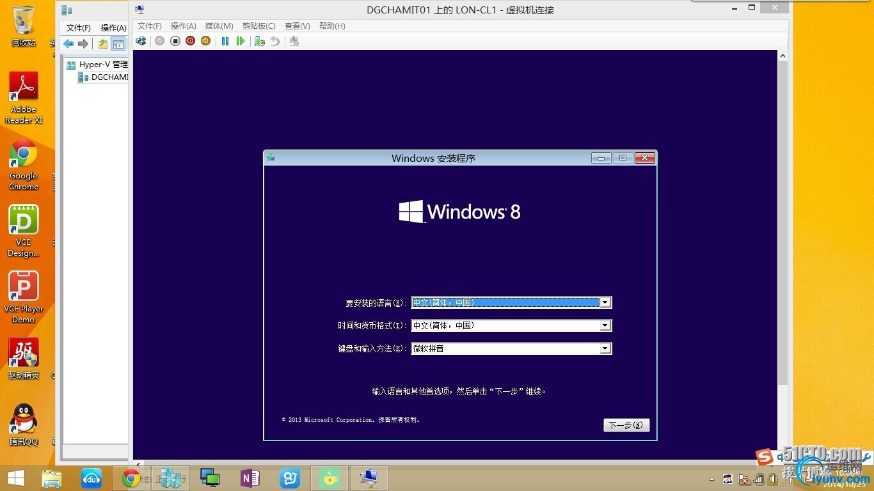Screen dimensions: 874x491
Task: Click the Windows 安装程序 title bar icon
Action: click(271, 157)
